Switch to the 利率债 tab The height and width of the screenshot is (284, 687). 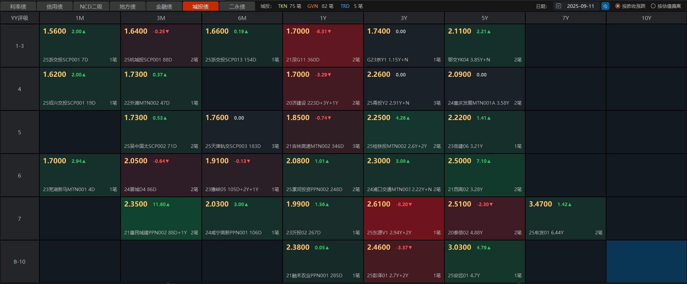click(x=18, y=6)
